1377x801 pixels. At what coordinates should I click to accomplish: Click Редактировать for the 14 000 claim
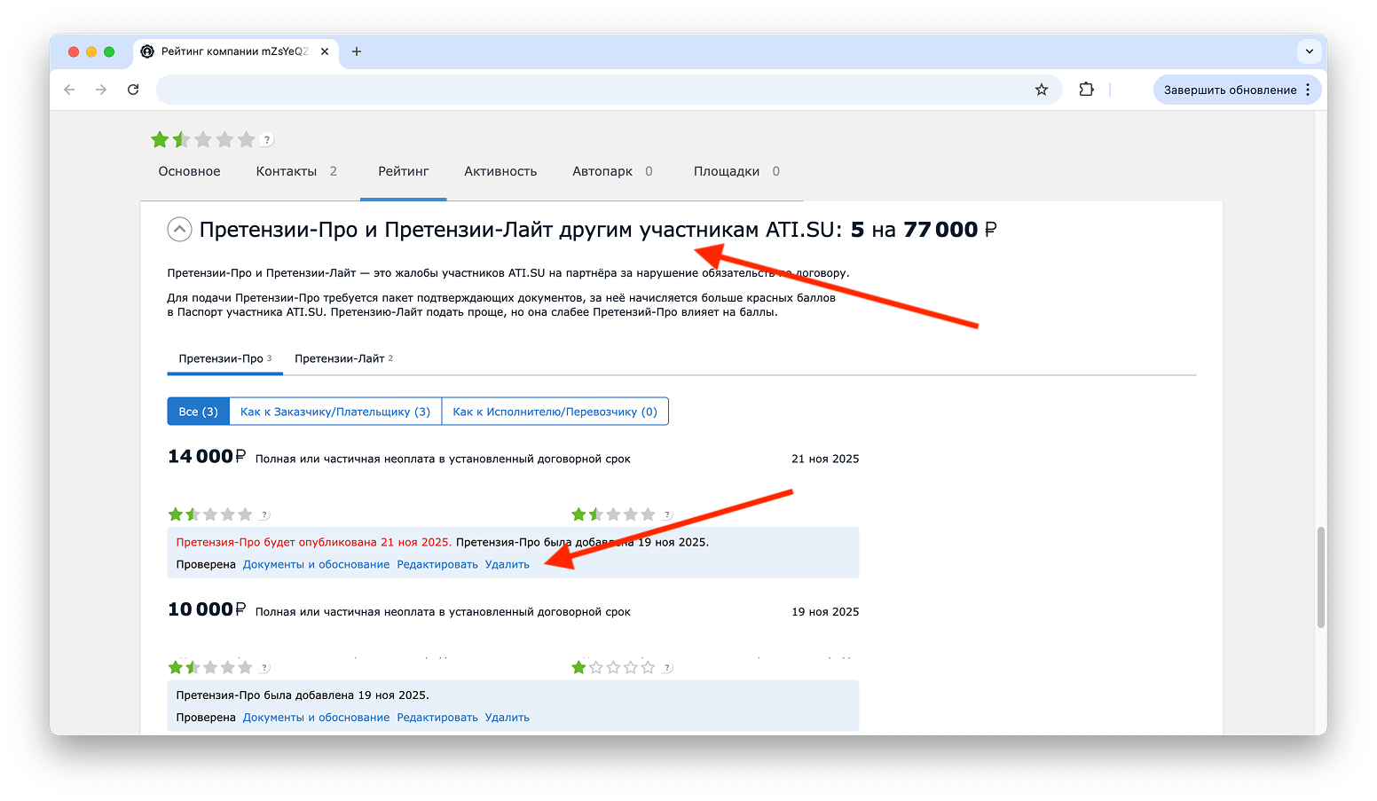(x=437, y=564)
